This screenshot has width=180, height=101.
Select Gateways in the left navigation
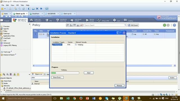point(6,34)
